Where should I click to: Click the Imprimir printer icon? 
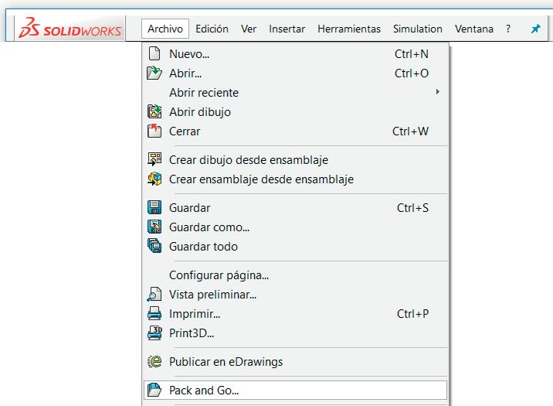point(154,313)
